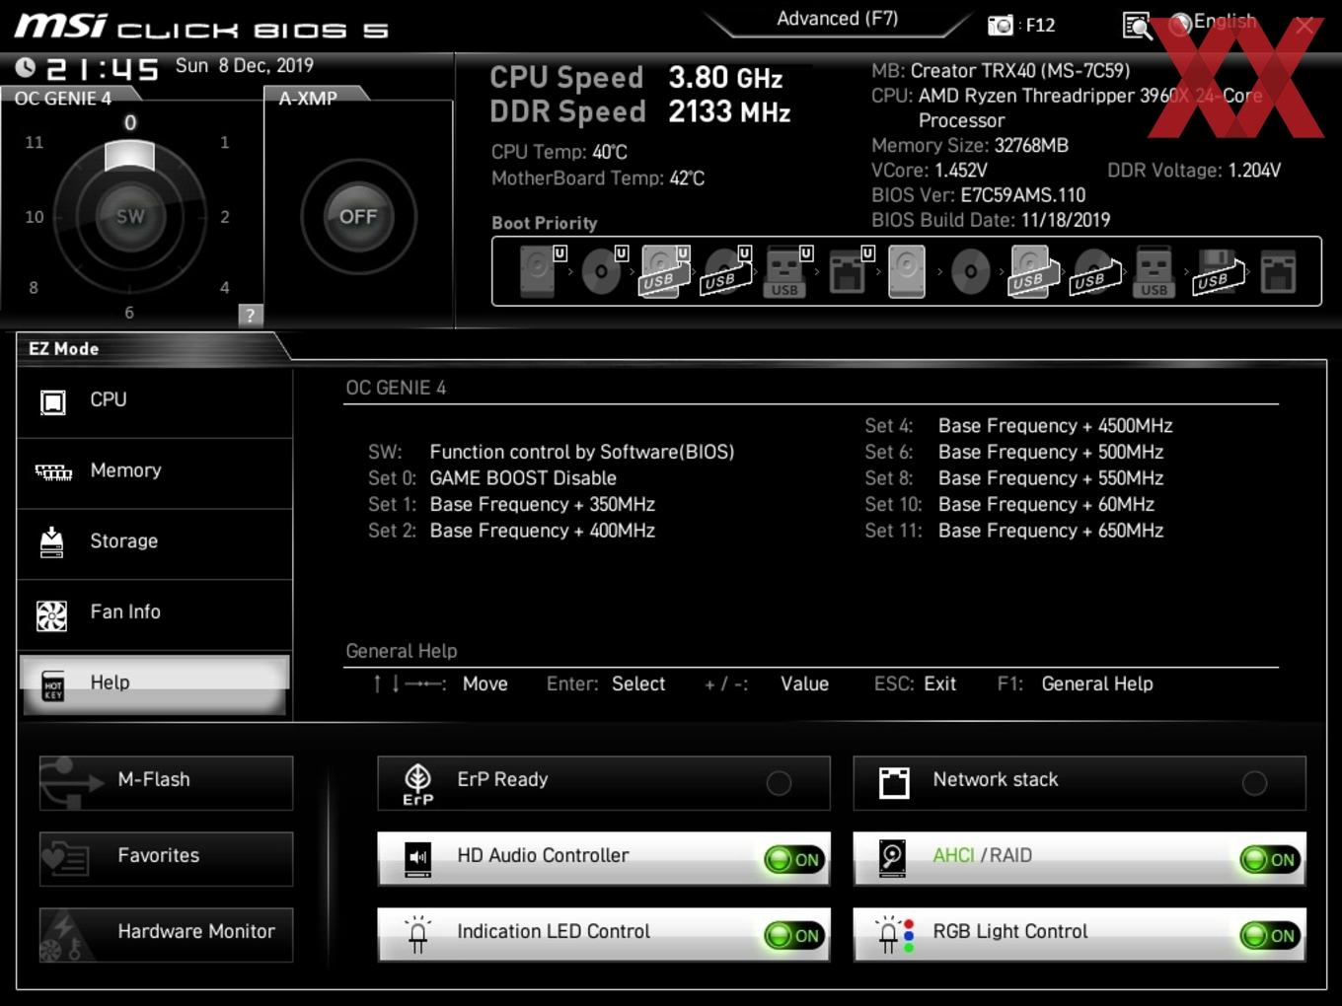Click the BIOS Ver E7C59AMS.110 text
This screenshot has width=1342, height=1006.
point(978,195)
